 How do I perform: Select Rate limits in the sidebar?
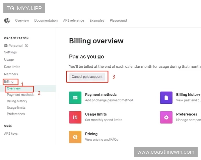(12, 67)
